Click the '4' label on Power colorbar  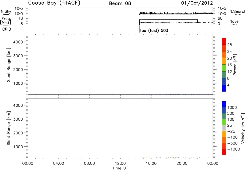228,85
